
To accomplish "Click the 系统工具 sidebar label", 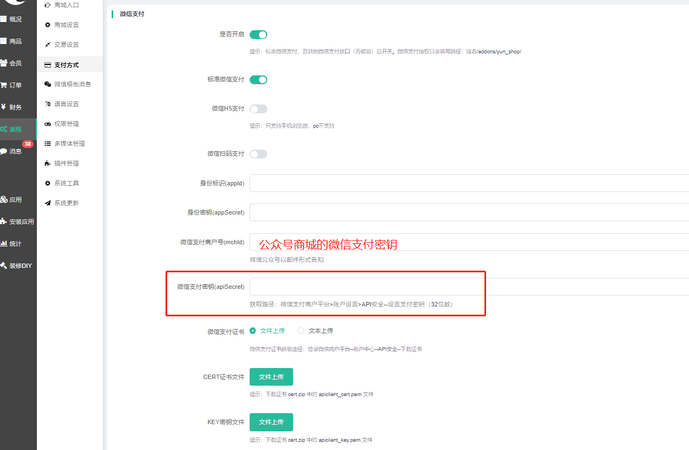I will 67,183.
